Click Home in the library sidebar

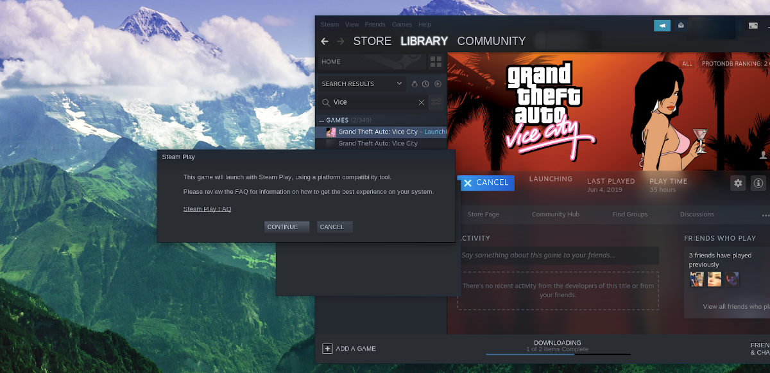[x=372, y=62]
